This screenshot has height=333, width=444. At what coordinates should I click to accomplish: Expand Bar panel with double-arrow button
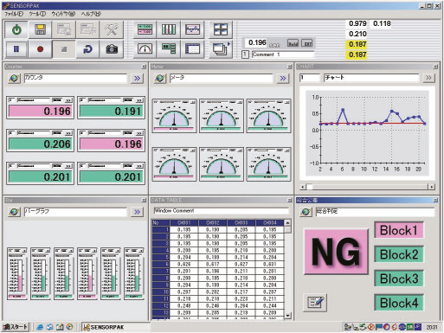pos(138,212)
